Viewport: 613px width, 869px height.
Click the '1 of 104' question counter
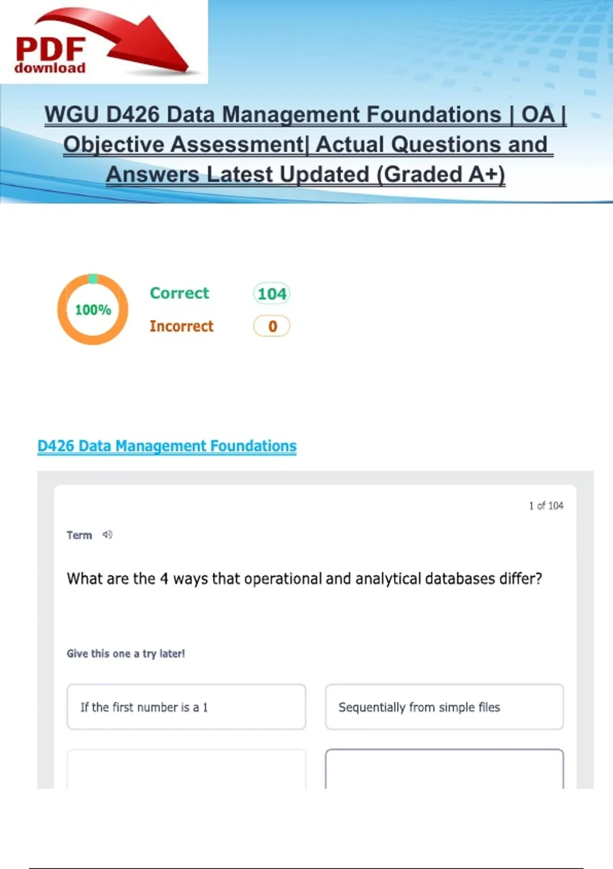click(546, 506)
